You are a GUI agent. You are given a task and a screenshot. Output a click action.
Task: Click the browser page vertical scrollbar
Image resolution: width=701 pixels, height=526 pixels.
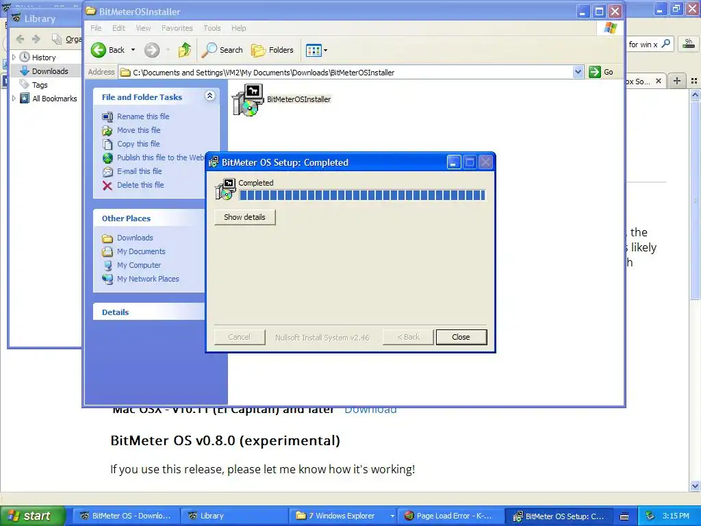[695, 199]
